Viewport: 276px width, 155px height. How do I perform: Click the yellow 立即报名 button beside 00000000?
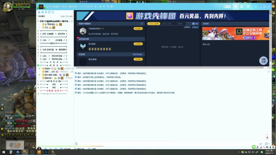tap(138, 44)
